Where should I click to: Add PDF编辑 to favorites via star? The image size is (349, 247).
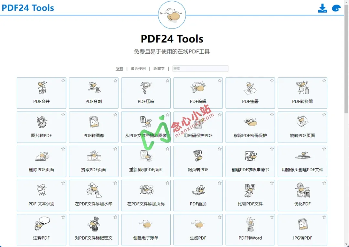click(x=220, y=81)
